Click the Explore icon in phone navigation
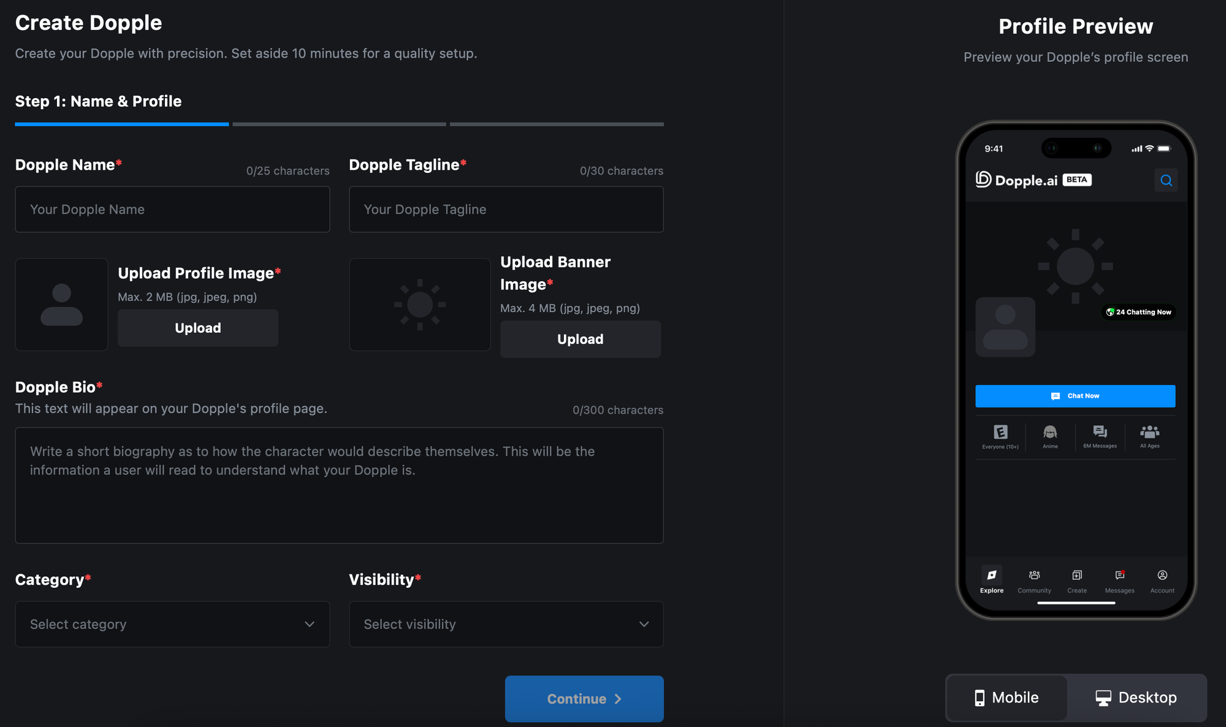1226x727 pixels. [991, 575]
